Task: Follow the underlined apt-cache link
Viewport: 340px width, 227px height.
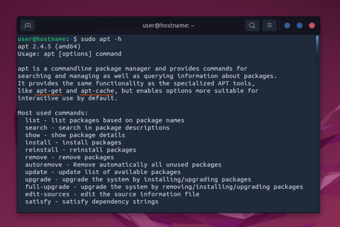Action: [x=97, y=91]
